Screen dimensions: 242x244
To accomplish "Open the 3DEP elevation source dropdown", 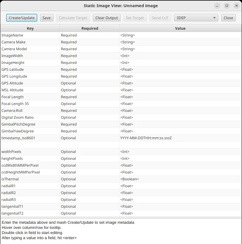I will (x=196, y=18).
